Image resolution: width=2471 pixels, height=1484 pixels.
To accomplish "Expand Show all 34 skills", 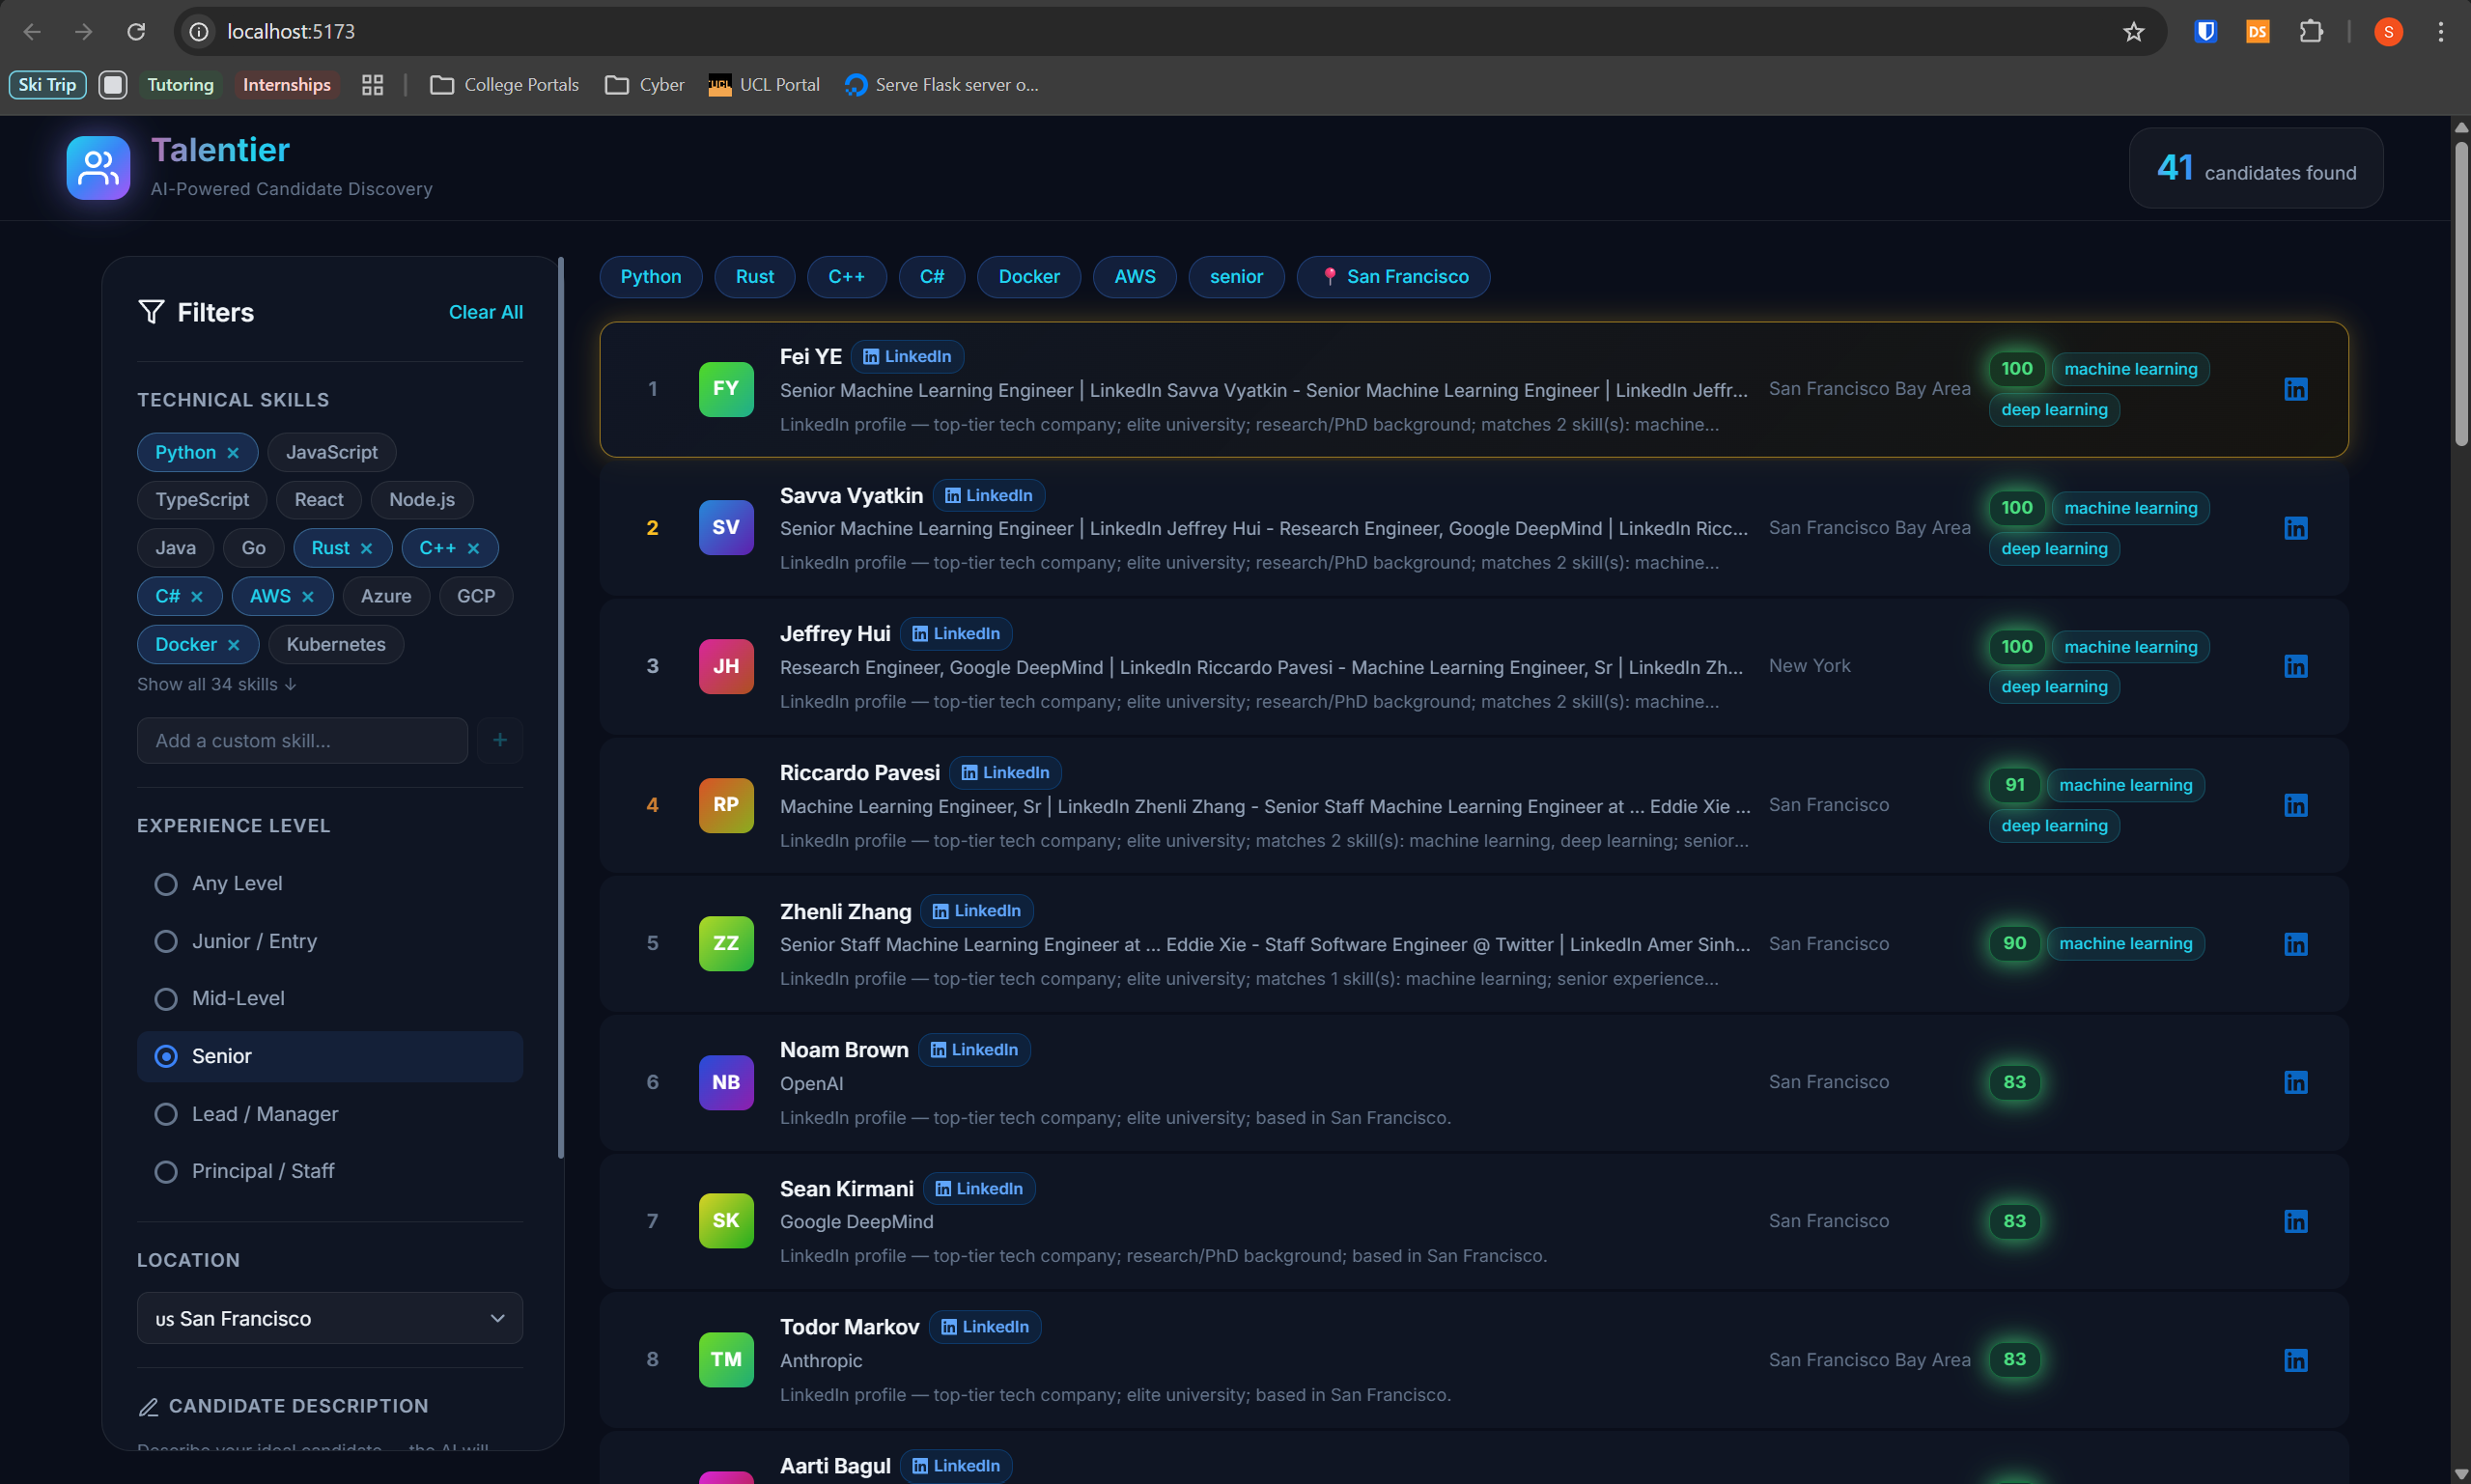I will pyautogui.click(x=217, y=684).
